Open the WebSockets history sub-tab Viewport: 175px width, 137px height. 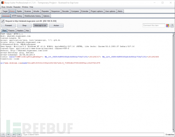tap(33, 16)
